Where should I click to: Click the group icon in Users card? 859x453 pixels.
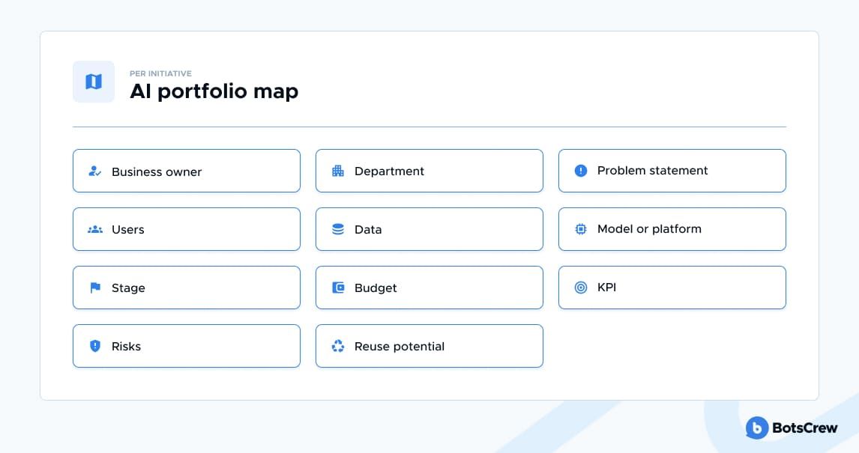pyautogui.click(x=94, y=229)
